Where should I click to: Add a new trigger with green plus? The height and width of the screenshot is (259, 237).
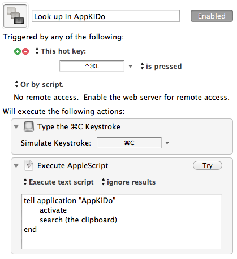[x=18, y=51]
